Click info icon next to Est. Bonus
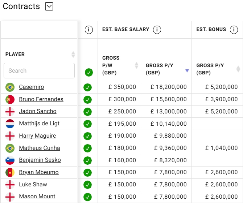The height and width of the screenshot is (203, 243). pyautogui.click(x=234, y=30)
